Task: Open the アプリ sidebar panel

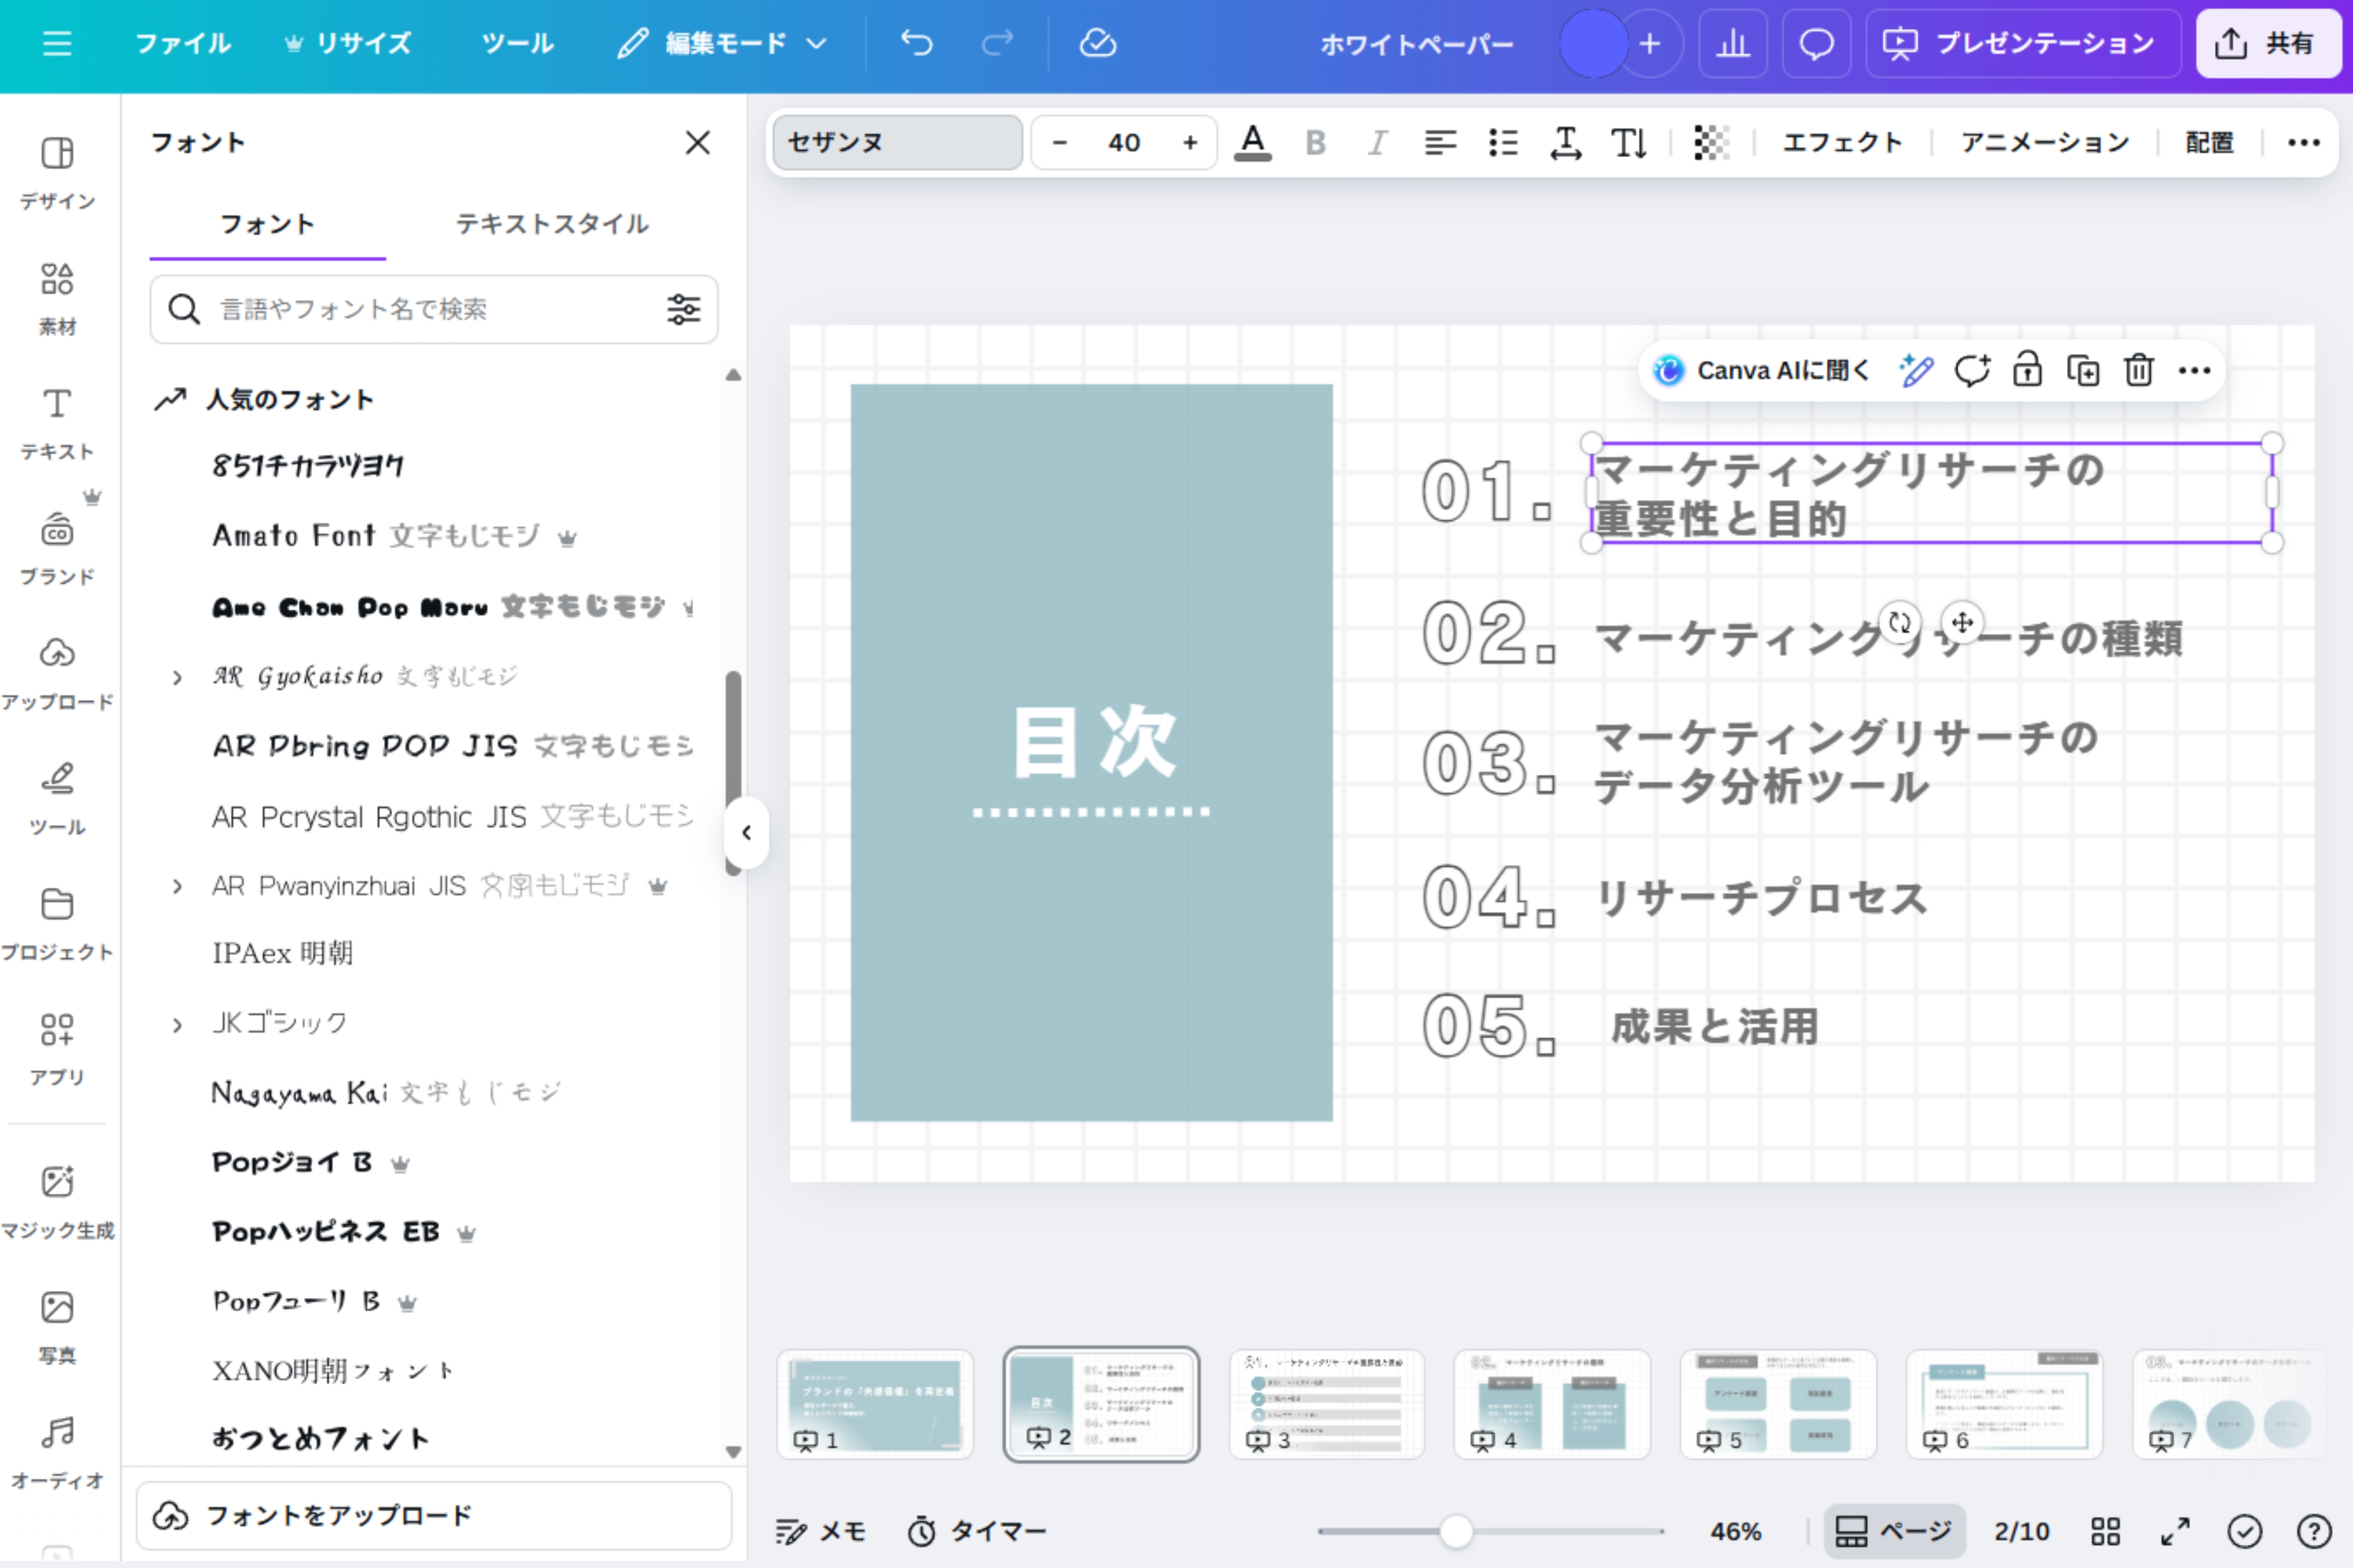Action: tap(57, 1048)
